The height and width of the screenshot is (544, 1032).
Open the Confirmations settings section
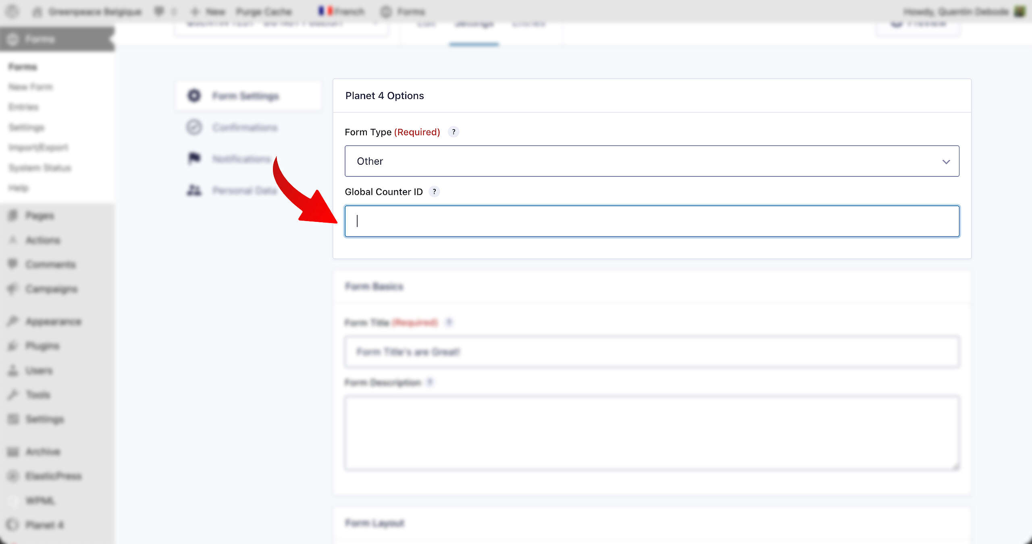245,128
